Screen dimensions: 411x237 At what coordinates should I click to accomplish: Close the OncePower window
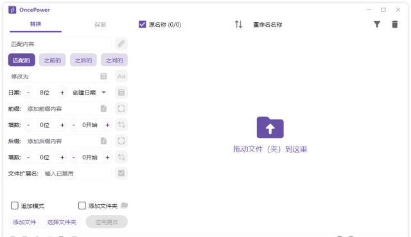[x=398, y=10]
